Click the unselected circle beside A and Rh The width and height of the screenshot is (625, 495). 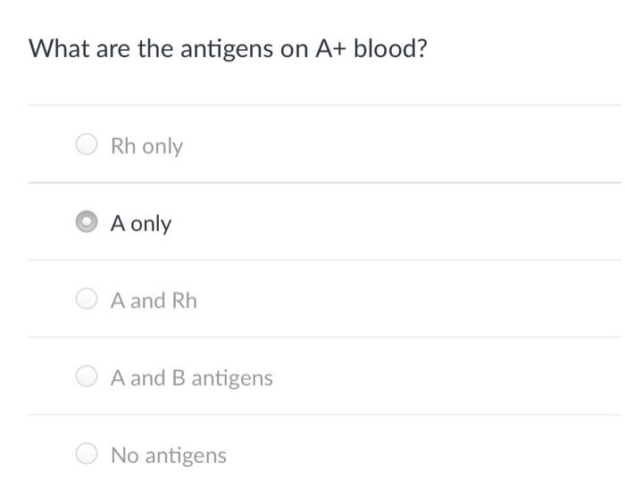tap(87, 299)
